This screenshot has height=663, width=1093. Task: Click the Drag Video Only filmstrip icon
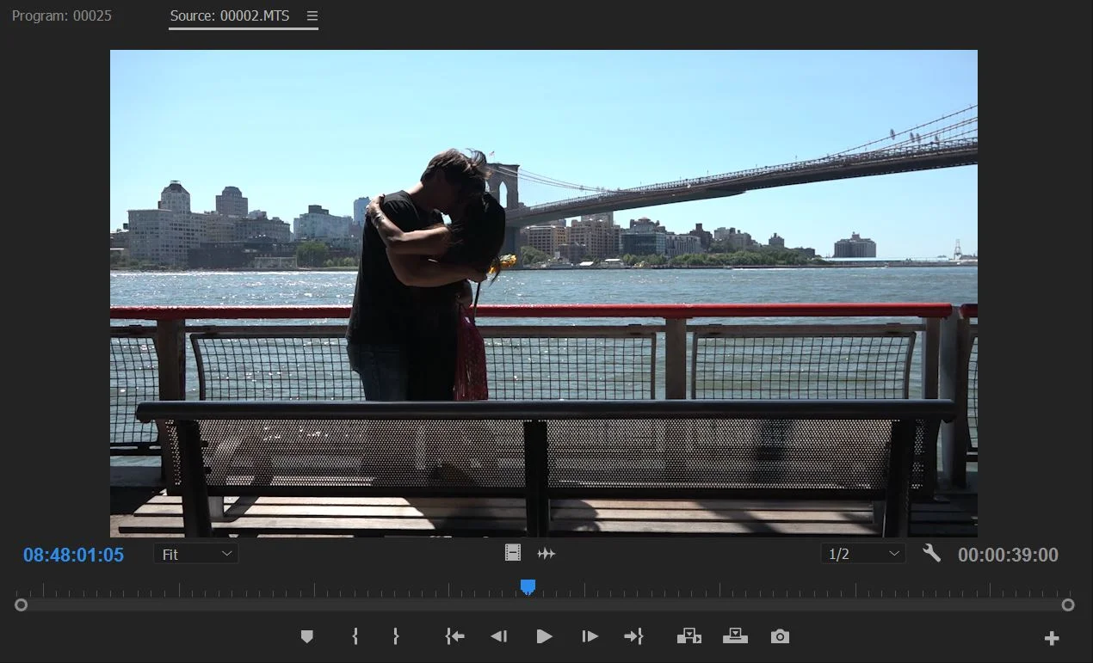(513, 553)
